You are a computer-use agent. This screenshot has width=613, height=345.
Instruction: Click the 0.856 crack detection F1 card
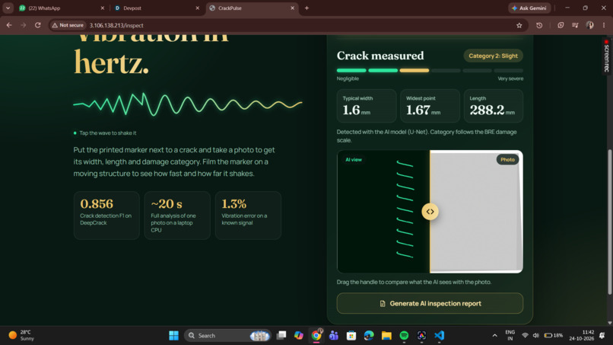pyautogui.click(x=106, y=216)
